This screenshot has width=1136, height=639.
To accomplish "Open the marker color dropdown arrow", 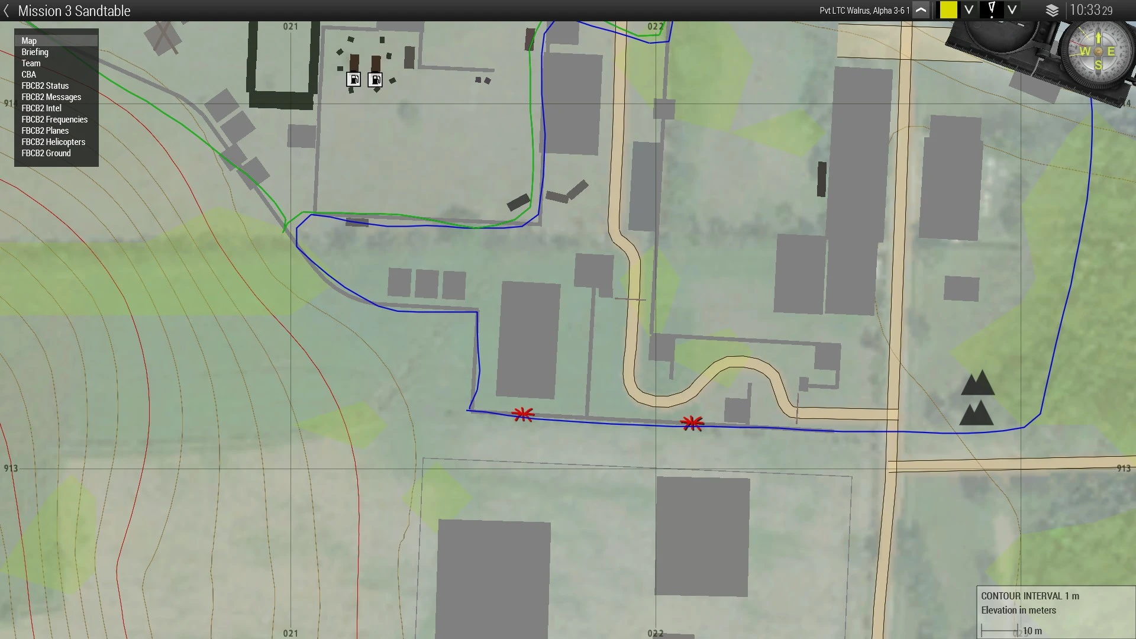I will [x=969, y=10].
